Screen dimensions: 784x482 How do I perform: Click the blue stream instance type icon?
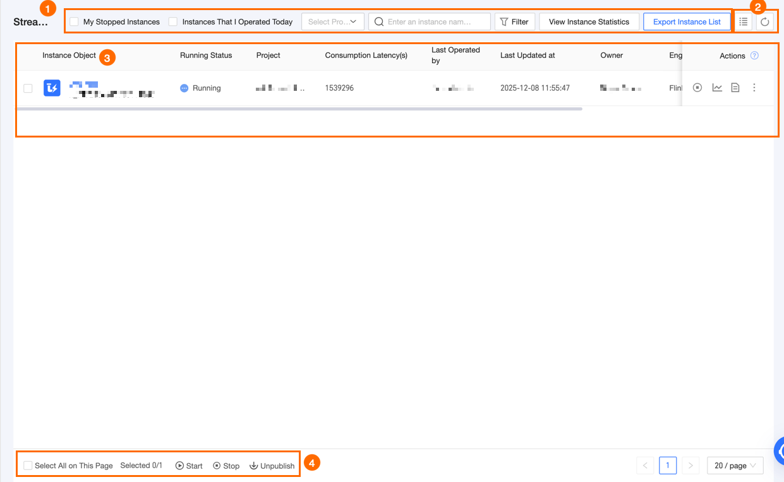[52, 88]
